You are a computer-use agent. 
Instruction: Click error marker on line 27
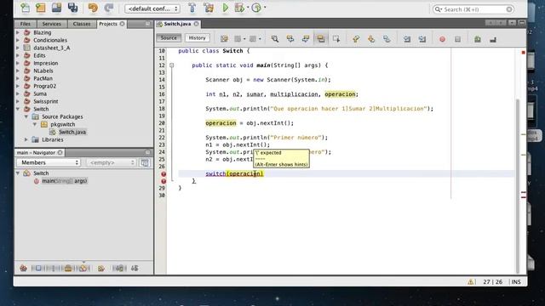[163, 173]
